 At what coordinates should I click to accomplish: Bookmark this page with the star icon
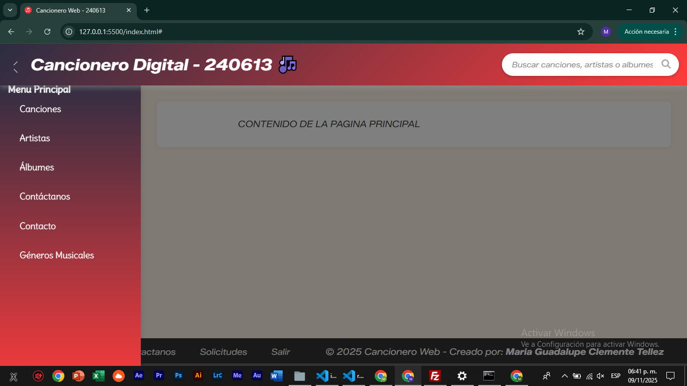(581, 32)
